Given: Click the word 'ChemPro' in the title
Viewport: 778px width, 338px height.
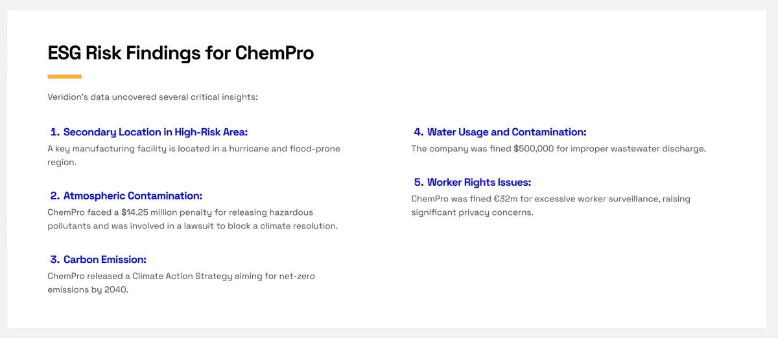Looking at the screenshot, I should 274,52.
